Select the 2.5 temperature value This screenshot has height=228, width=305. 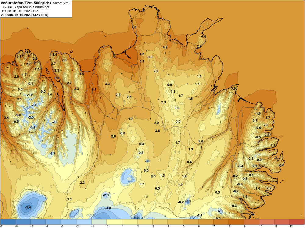point(129,97)
